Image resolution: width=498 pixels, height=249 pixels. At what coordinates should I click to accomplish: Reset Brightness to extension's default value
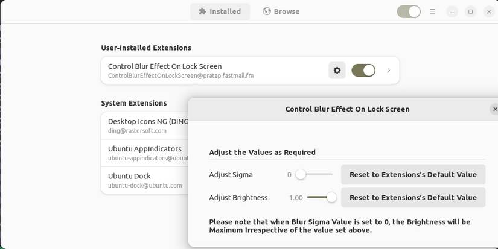[413, 197]
